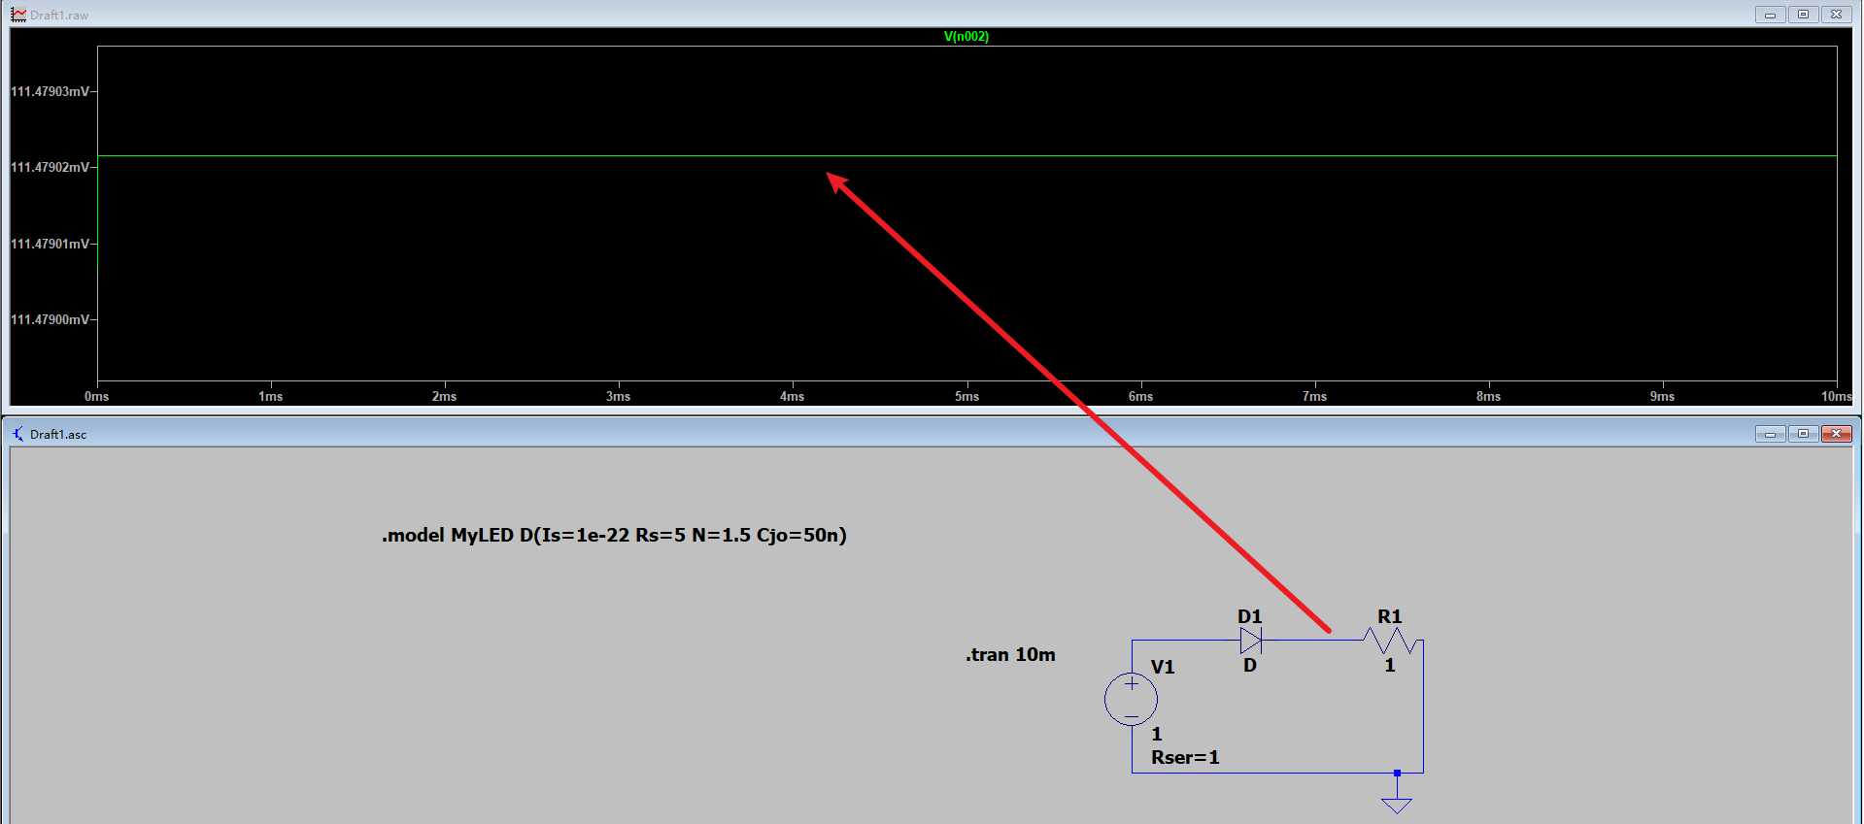Click the V(n002) trace label
1864x824 pixels.
pos(966,37)
